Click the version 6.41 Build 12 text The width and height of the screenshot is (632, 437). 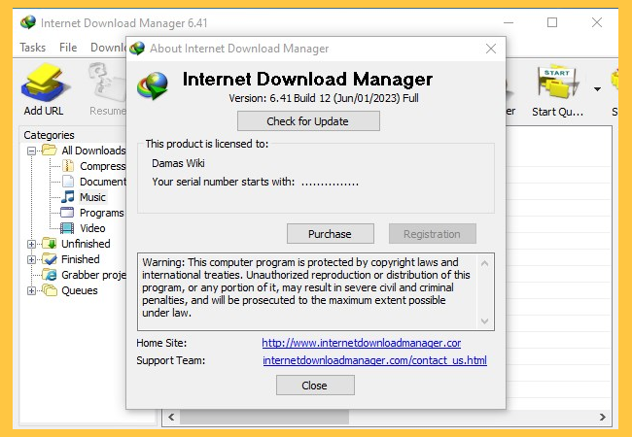coord(324,98)
